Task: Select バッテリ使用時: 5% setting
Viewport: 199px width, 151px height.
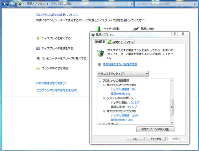Action: (x=123, y=89)
